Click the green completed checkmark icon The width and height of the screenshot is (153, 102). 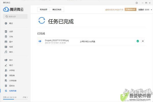tap(138, 41)
